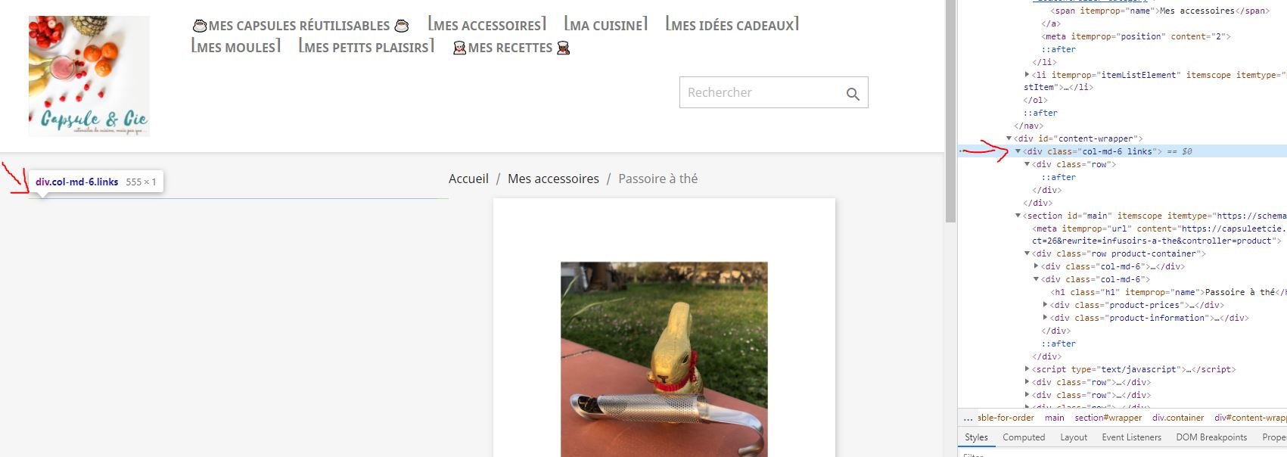This screenshot has height=457, width=1287.
Task: Click the search magnifier icon
Action: [853, 94]
